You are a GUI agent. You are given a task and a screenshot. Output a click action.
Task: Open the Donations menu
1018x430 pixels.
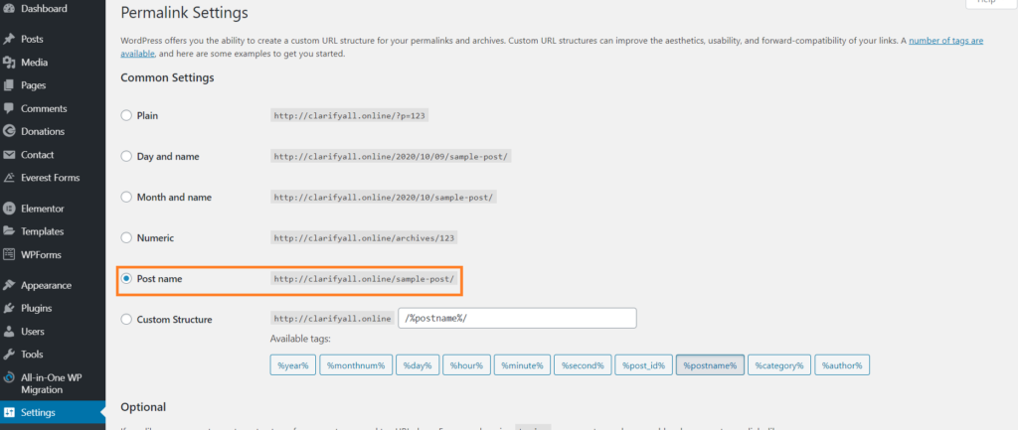coord(42,131)
